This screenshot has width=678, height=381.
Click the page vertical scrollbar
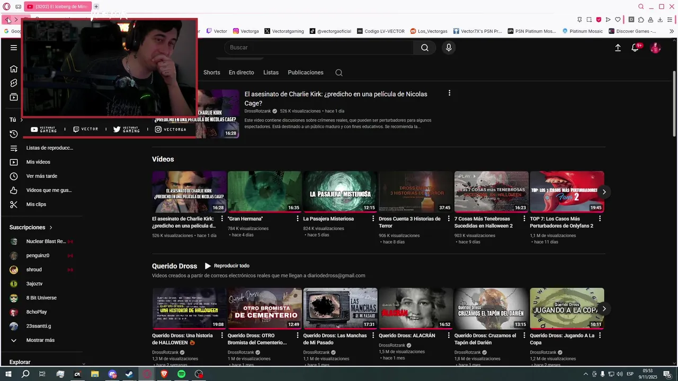[674, 103]
